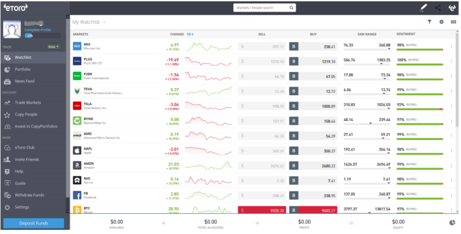Click the Apple logo icon
Screen dimensions: 461x234
coord(77,150)
